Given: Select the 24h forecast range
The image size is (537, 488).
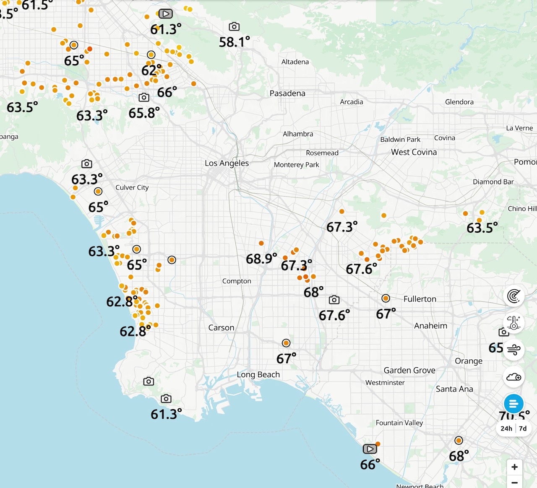Looking at the screenshot, I should 506,428.
